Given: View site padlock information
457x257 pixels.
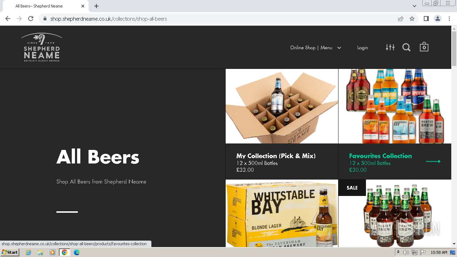Looking at the screenshot, I should pyautogui.click(x=45, y=19).
